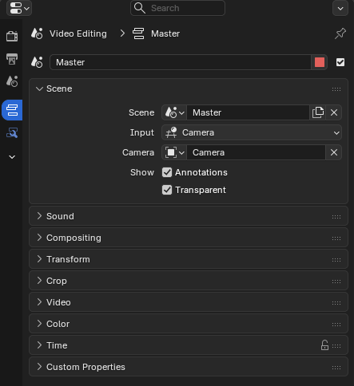Viewport: 354px width, 386px height.
Task: Expand the hidden tabs chevron in sidebar
Action: point(12,157)
